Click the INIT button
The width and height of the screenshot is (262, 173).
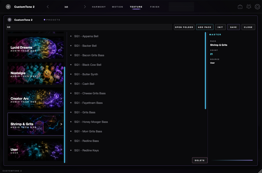coord(220,27)
